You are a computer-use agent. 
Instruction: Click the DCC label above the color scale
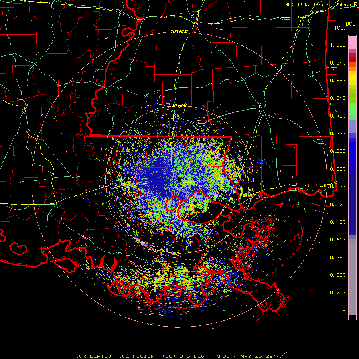350,24
